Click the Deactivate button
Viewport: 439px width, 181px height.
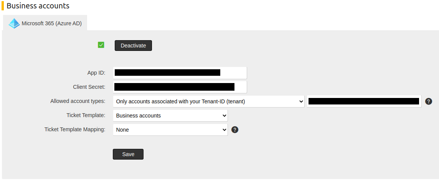[133, 46]
